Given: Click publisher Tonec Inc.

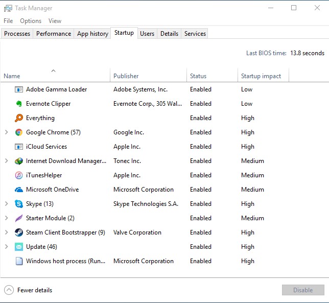Looking at the screenshot, I should [x=127, y=161].
